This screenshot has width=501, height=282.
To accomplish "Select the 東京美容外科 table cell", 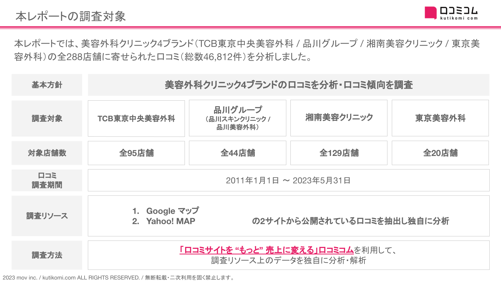I will click(x=440, y=118).
